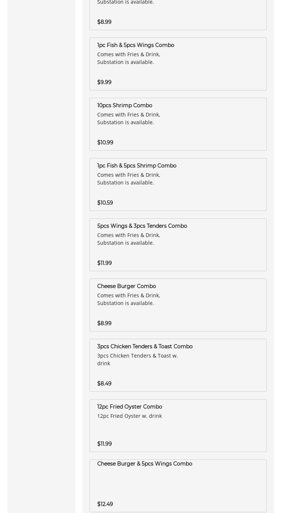Click the $10.99 price on Shrimp Combo
Screen dimensions: 288x513
105,143
